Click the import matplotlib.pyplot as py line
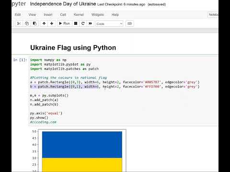Image resolution: width=230 pixels, height=172 pixels. click(60, 64)
